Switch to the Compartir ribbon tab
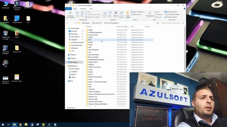Viewport: 227px width, 127px height. point(83,9)
